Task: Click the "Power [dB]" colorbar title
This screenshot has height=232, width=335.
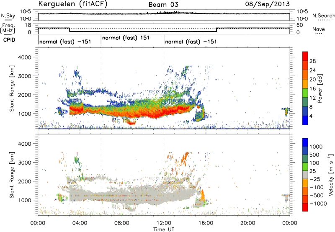Action: 320,88
